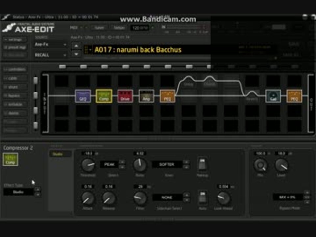Click the Mix value field 100.0

(261, 154)
